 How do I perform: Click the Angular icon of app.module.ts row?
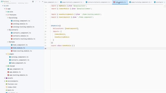coord(8,72)
